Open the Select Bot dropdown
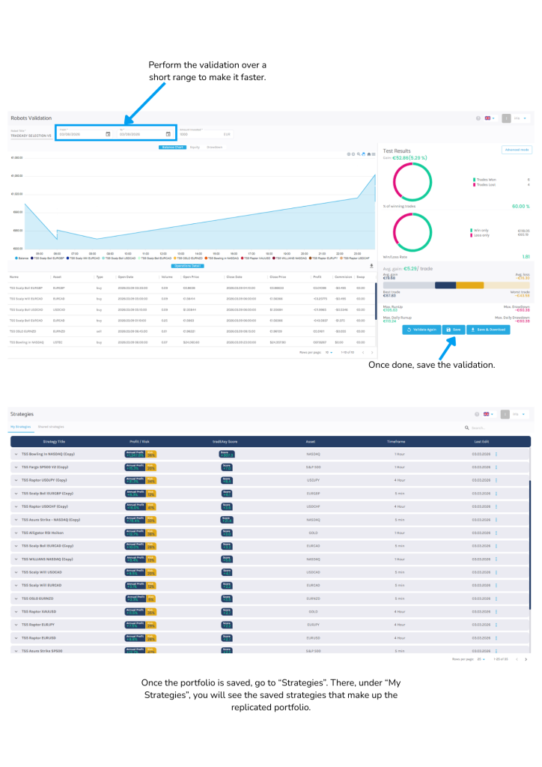The width and height of the screenshot is (542, 767). pyautogui.click(x=31, y=135)
